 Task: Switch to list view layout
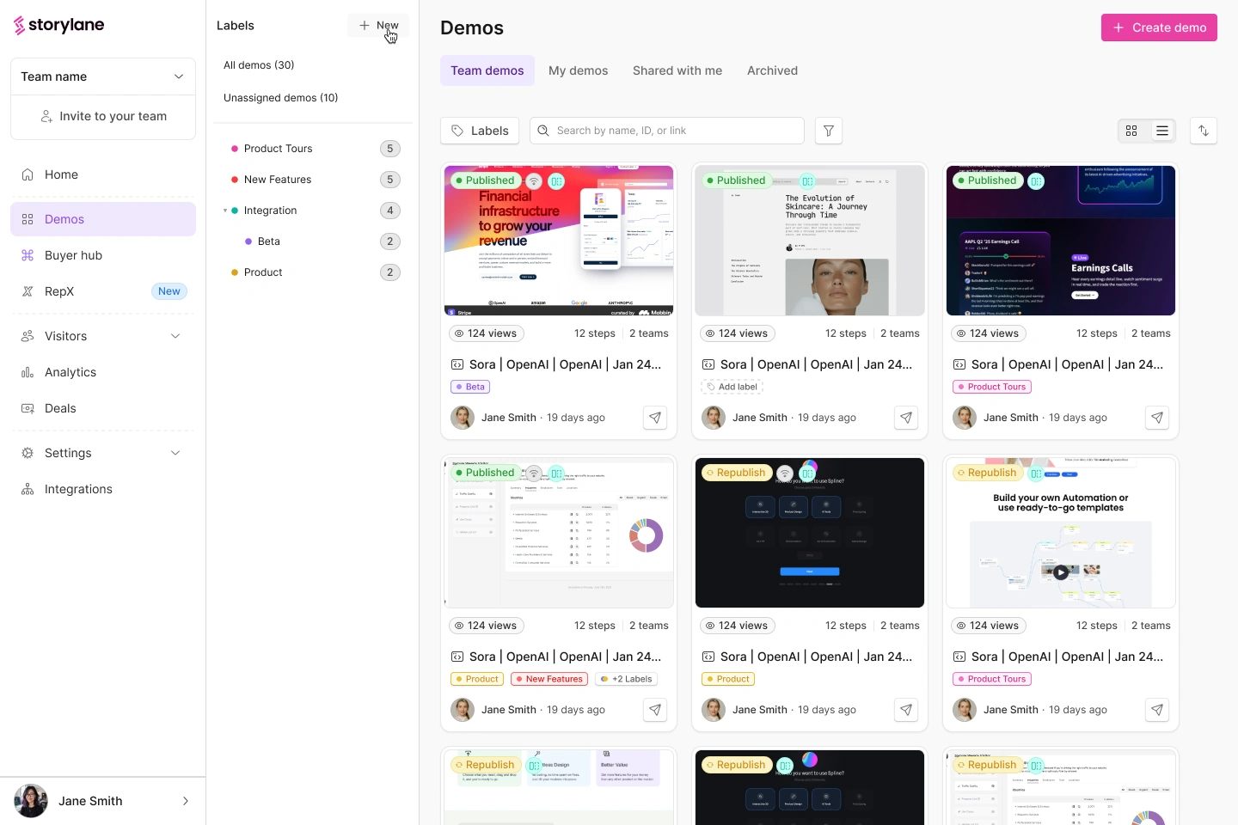[x=1162, y=131]
